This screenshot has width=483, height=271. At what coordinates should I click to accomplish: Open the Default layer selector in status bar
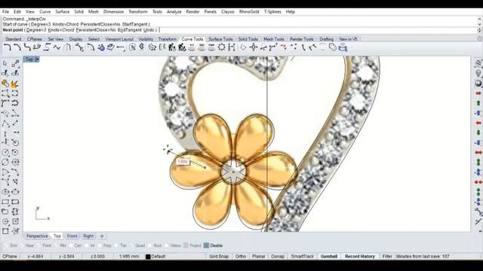tap(158, 256)
